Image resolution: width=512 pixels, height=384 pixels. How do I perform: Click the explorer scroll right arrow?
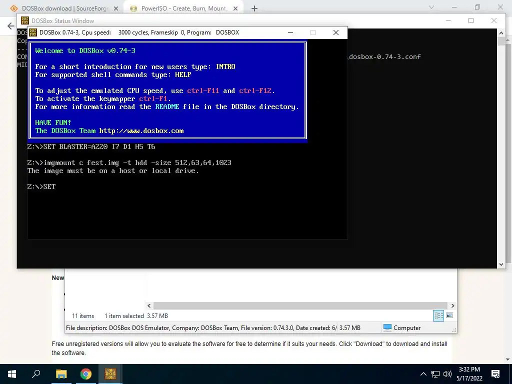click(x=453, y=305)
